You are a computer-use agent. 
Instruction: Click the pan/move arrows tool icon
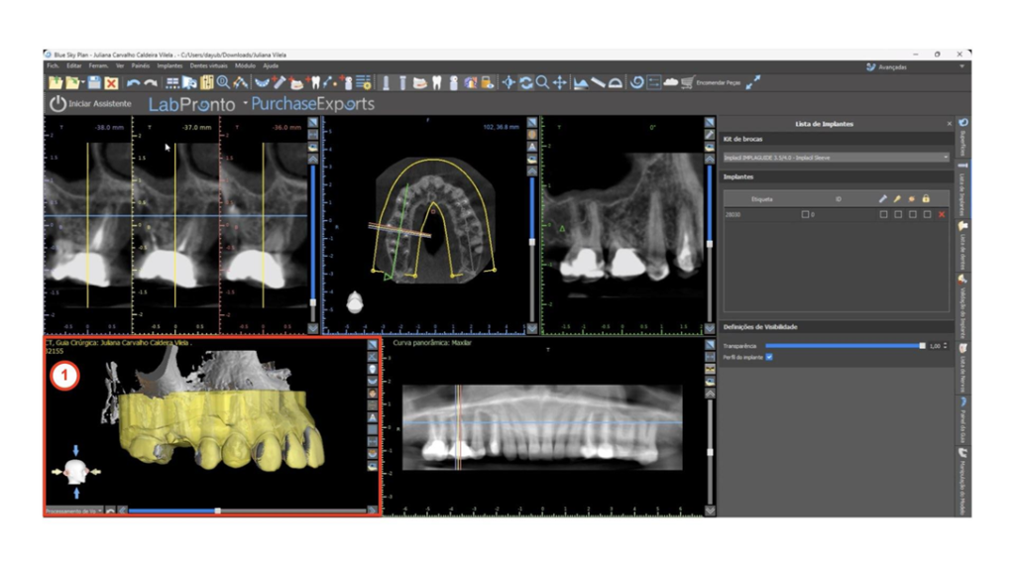(x=560, y=83)
